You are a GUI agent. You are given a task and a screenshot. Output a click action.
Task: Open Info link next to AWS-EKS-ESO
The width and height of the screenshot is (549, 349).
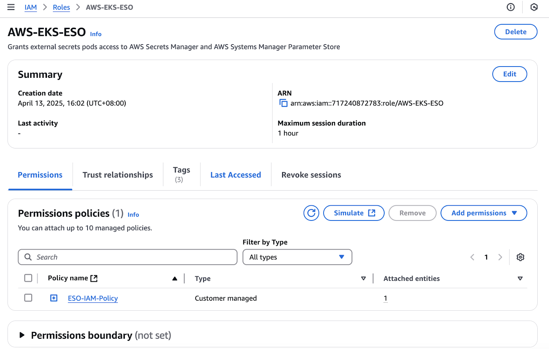96,34
